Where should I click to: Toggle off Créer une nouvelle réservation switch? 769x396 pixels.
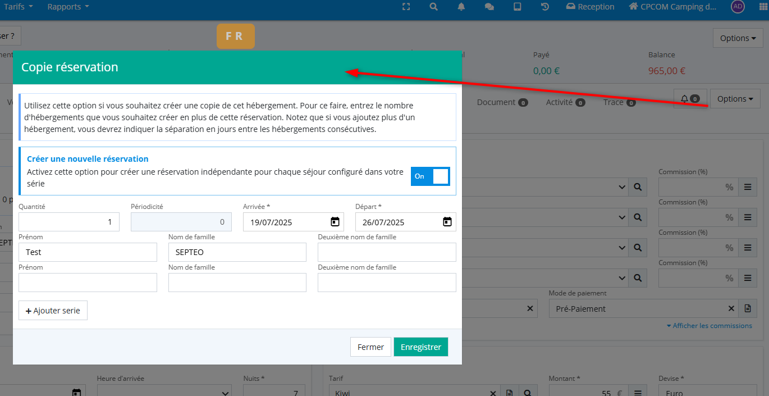tap(430, 176)
